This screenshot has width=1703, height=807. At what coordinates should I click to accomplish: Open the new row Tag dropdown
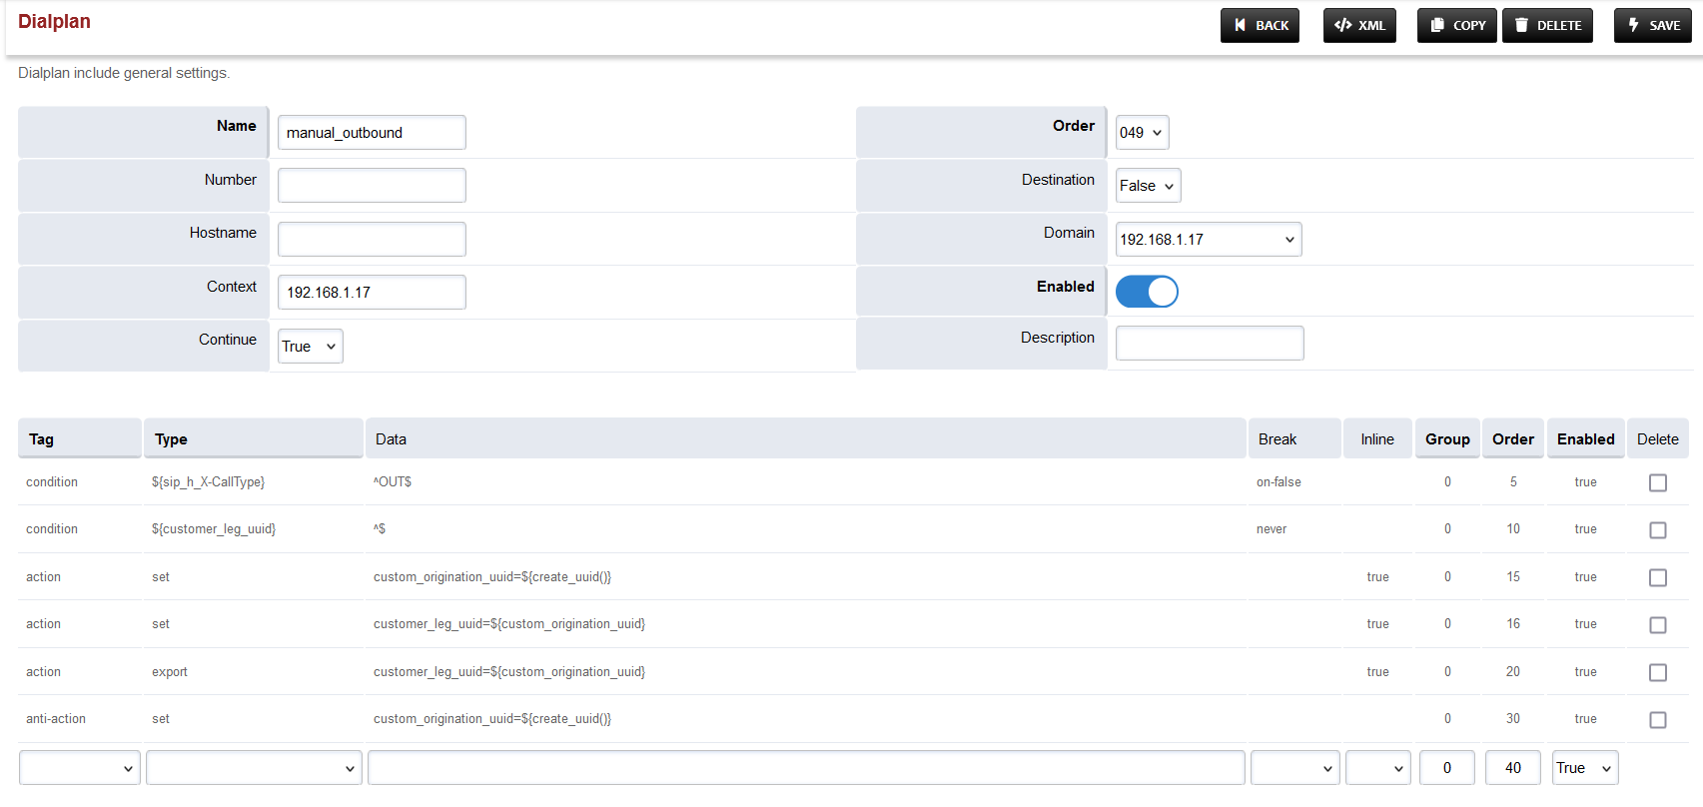coord(79,768)
